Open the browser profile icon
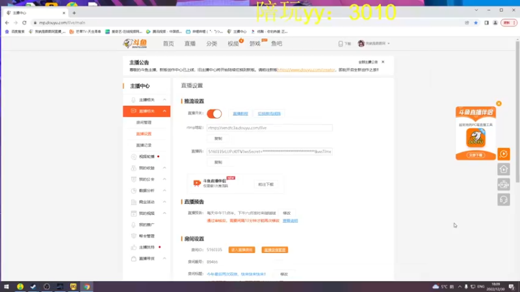Image resolution: width=520 pixels, height=292 pixels. click(x=495, y=23)
